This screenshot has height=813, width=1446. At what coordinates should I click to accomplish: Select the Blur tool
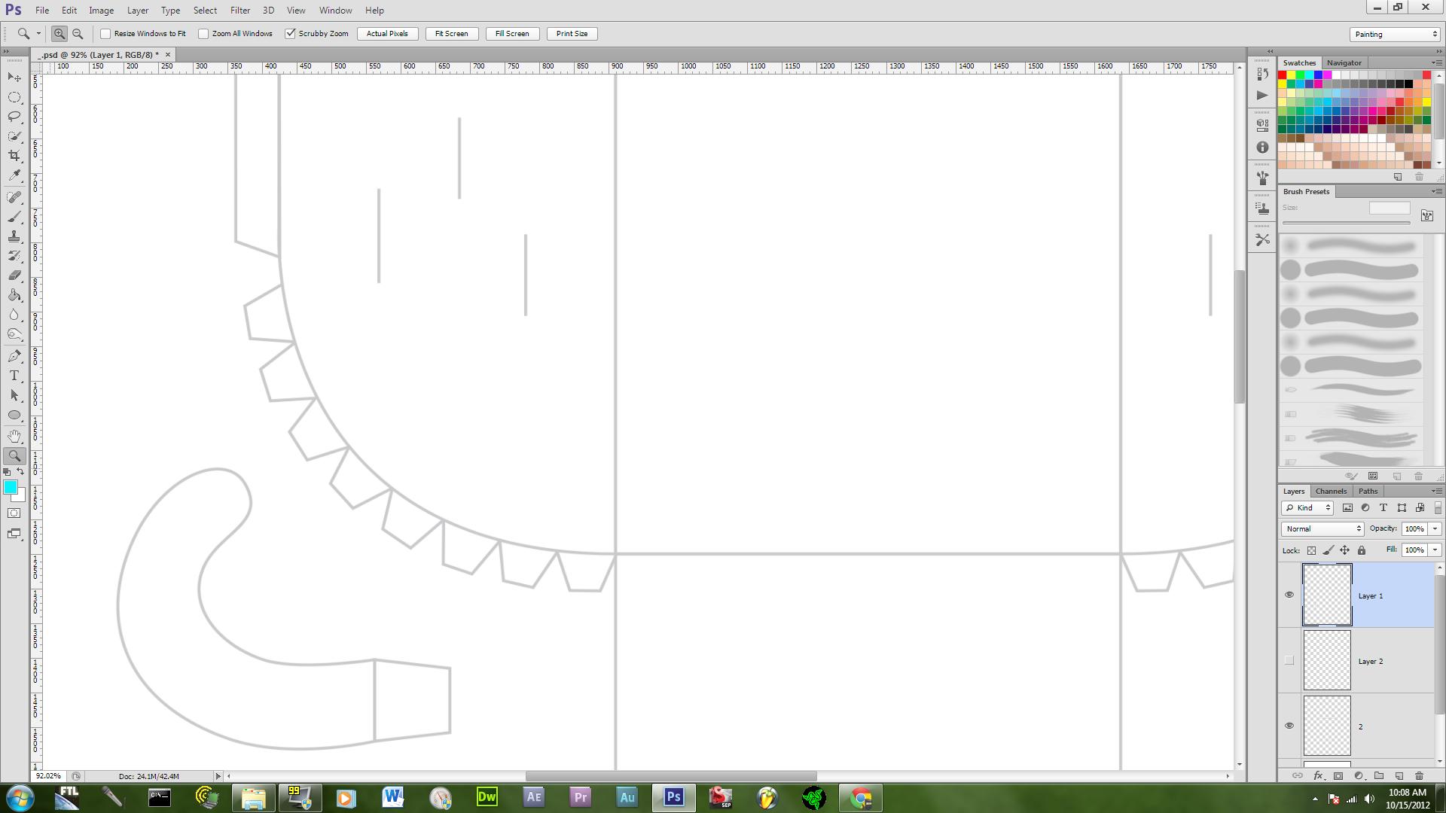point(14,315)
